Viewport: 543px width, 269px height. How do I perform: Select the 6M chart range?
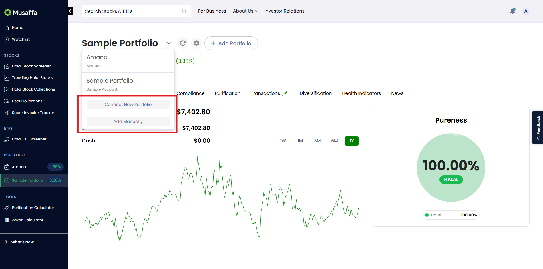click(x=335, y=141)
